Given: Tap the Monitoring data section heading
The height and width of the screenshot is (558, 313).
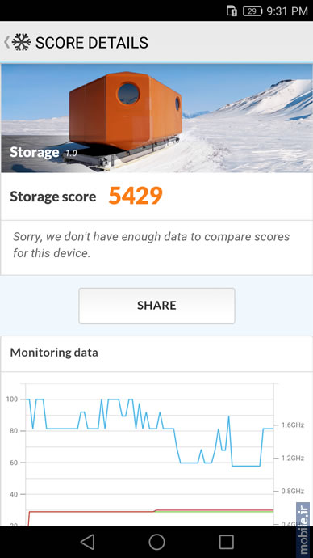Looking at the screenshot, I should coord(54,353).
